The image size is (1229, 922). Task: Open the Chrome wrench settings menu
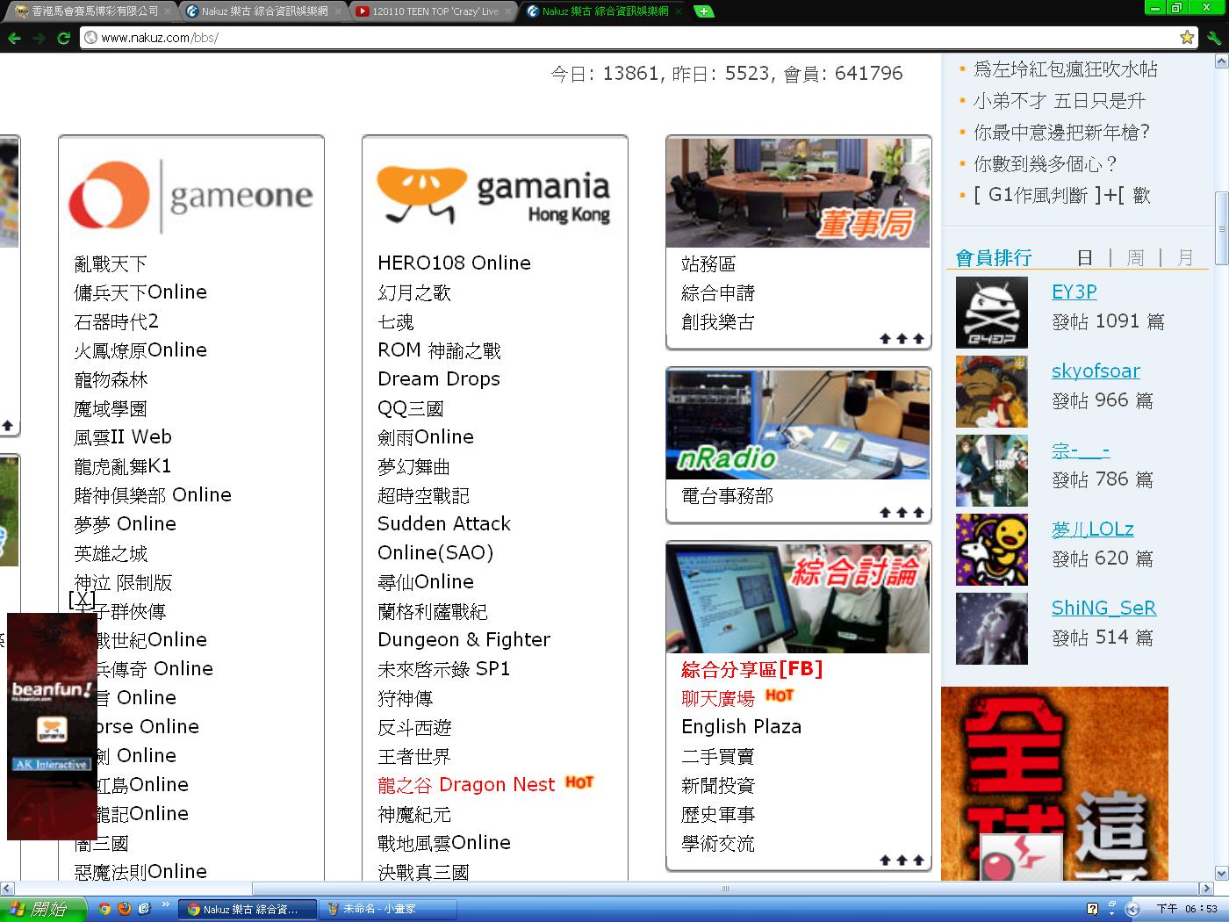point(1214,38)
